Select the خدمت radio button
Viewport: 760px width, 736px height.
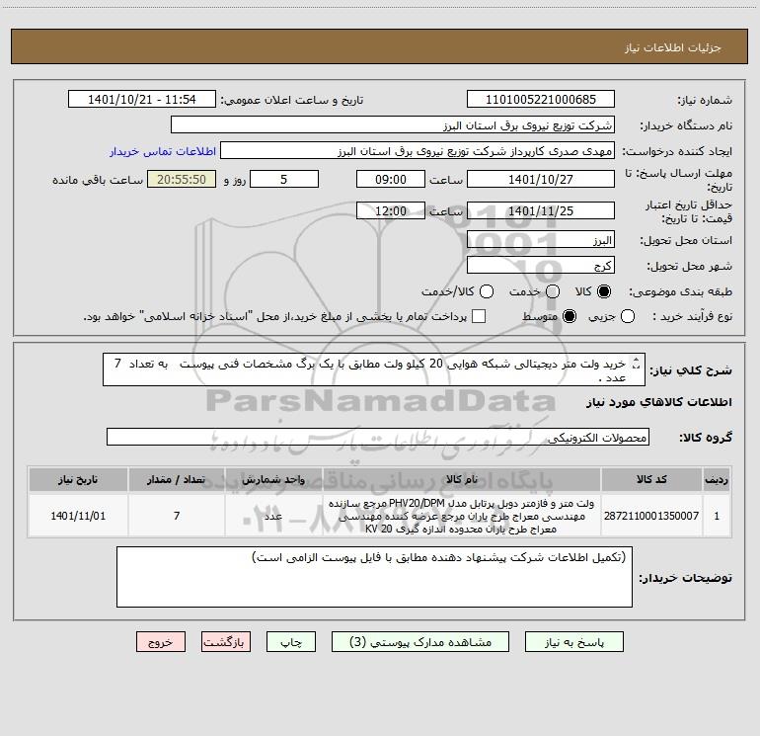coord(553,291)
